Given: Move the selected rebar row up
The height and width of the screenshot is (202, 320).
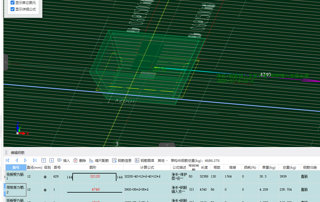Looking at the screenshot, I should pyautogui.click(x=44, y=160).
